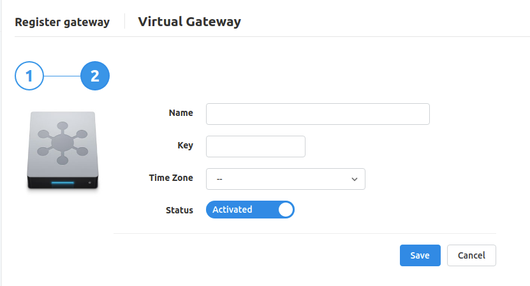Viewport: 530px width, 286px height.
Task: Go back to wizard step 1
Action: click(29, 76)
